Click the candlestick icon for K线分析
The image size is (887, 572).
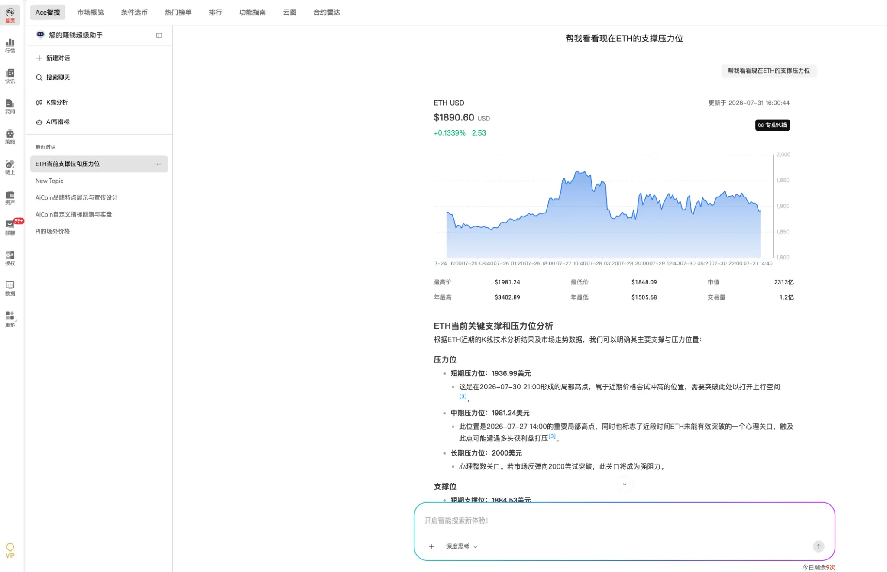[39, 103]
